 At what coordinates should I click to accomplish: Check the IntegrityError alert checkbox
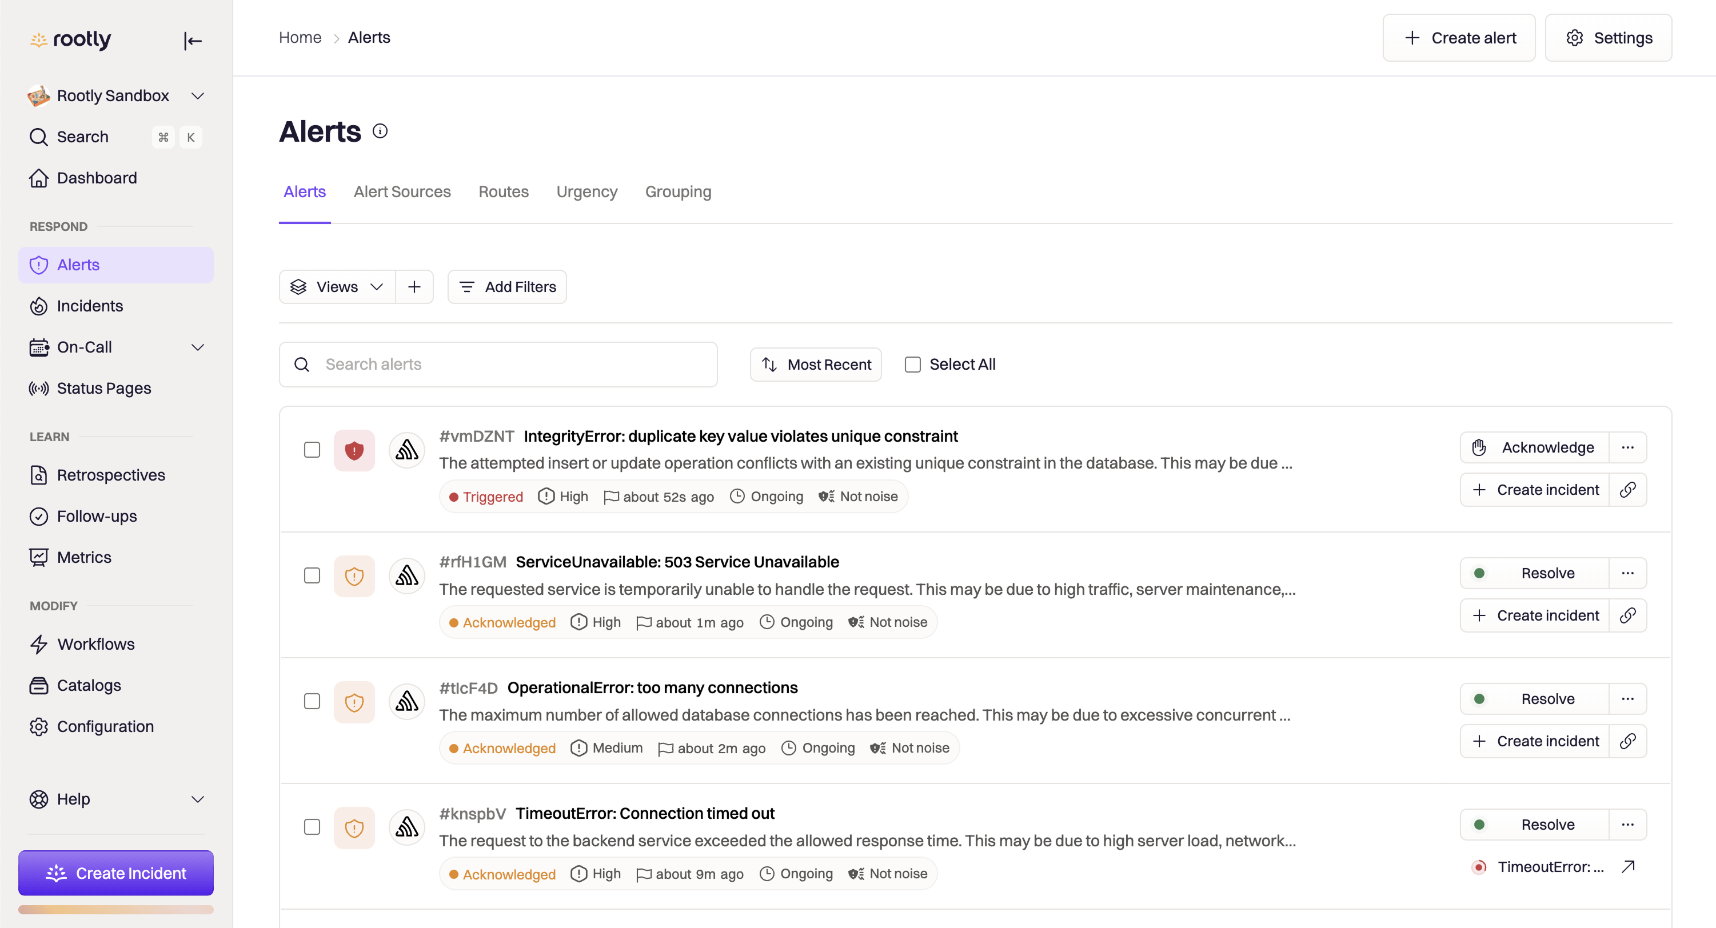(312, 450)
